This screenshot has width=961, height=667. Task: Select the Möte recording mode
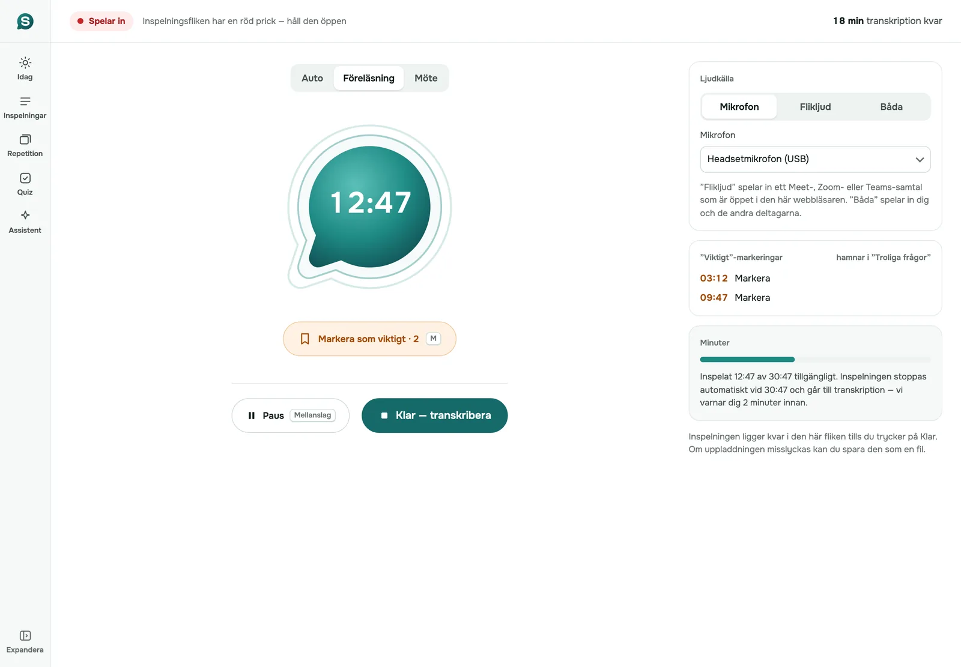pyautogui.click(x=426, y=78)
